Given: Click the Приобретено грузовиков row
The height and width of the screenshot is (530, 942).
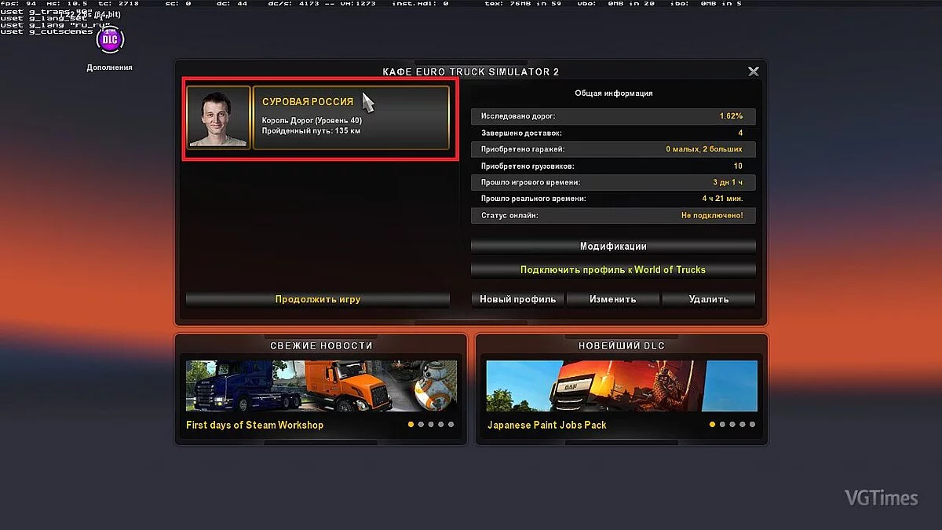Looking at the screenshot, I should pyautogui.click(x=613, y=166).
